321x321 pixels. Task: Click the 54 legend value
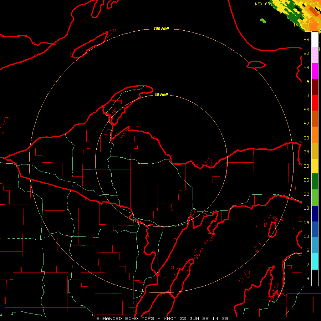point(306,81)
